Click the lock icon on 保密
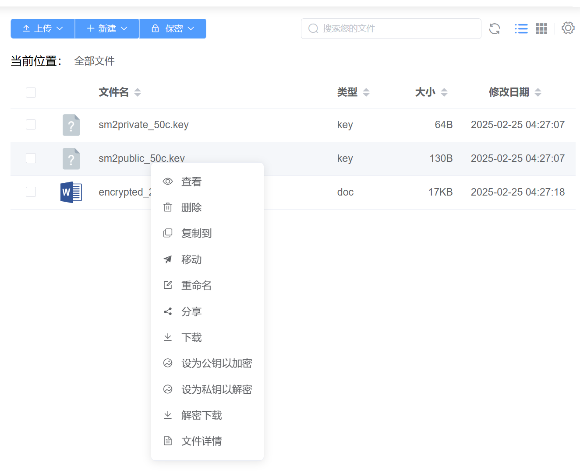Screen dimensions: 580x476 [x=155, y=28]
